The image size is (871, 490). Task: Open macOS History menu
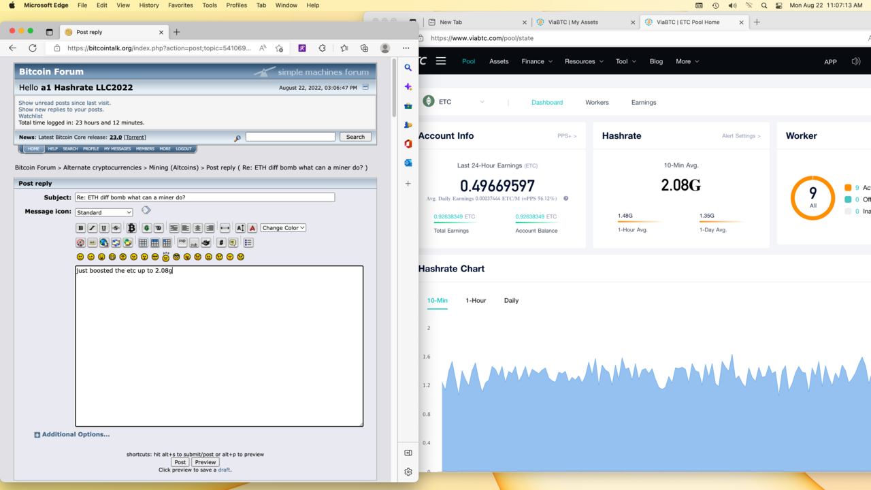coord(149,5)
